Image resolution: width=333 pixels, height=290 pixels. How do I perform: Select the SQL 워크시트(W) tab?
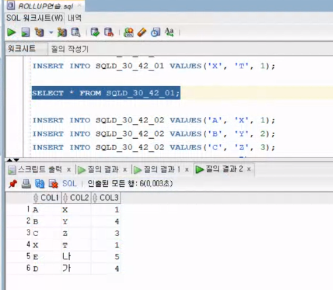pos(34,18)
